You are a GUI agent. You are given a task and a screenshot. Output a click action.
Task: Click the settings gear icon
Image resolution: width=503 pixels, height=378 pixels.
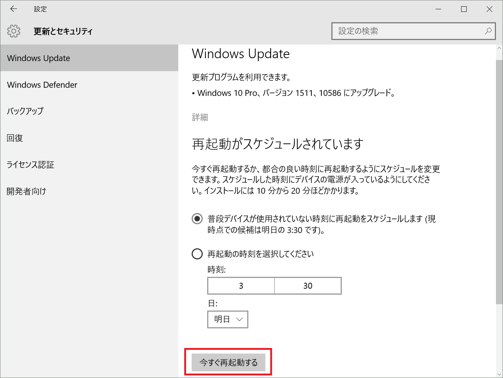pos(14,31)
